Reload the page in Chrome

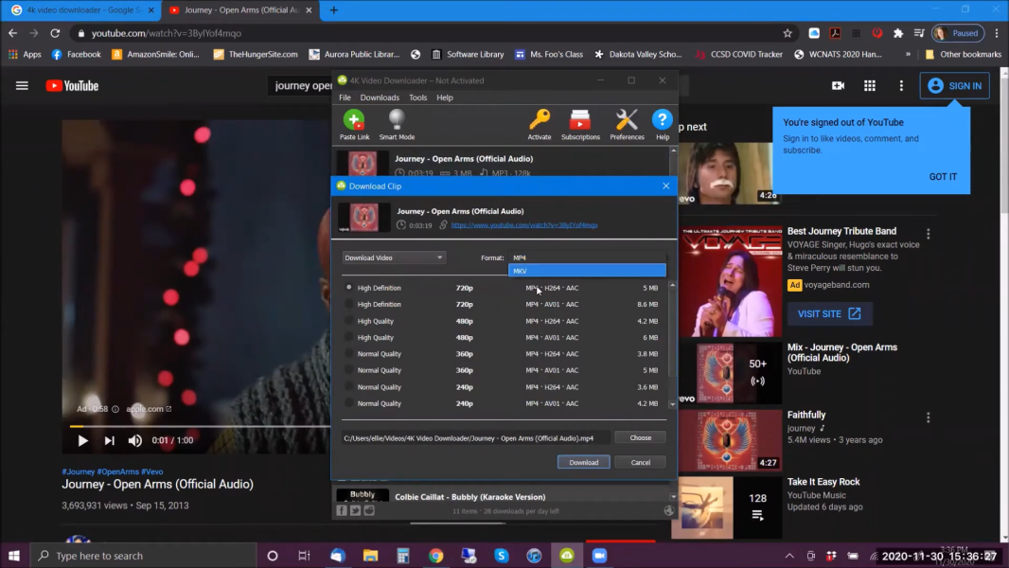(x=55, y=33)
